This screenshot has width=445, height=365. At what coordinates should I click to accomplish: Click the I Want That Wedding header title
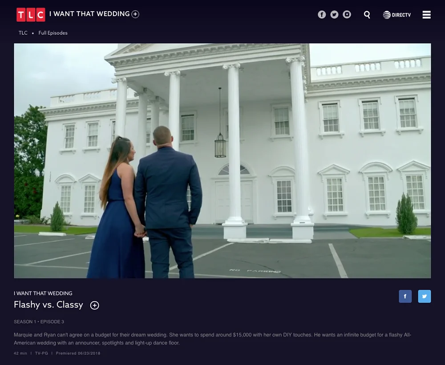89,14
